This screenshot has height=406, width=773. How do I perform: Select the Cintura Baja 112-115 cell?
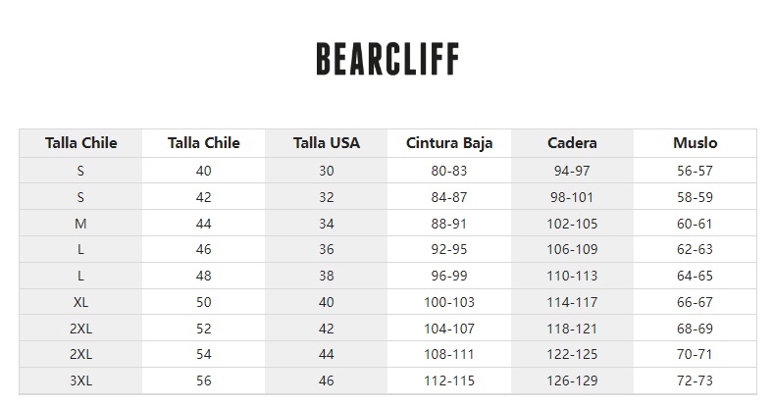449,381
